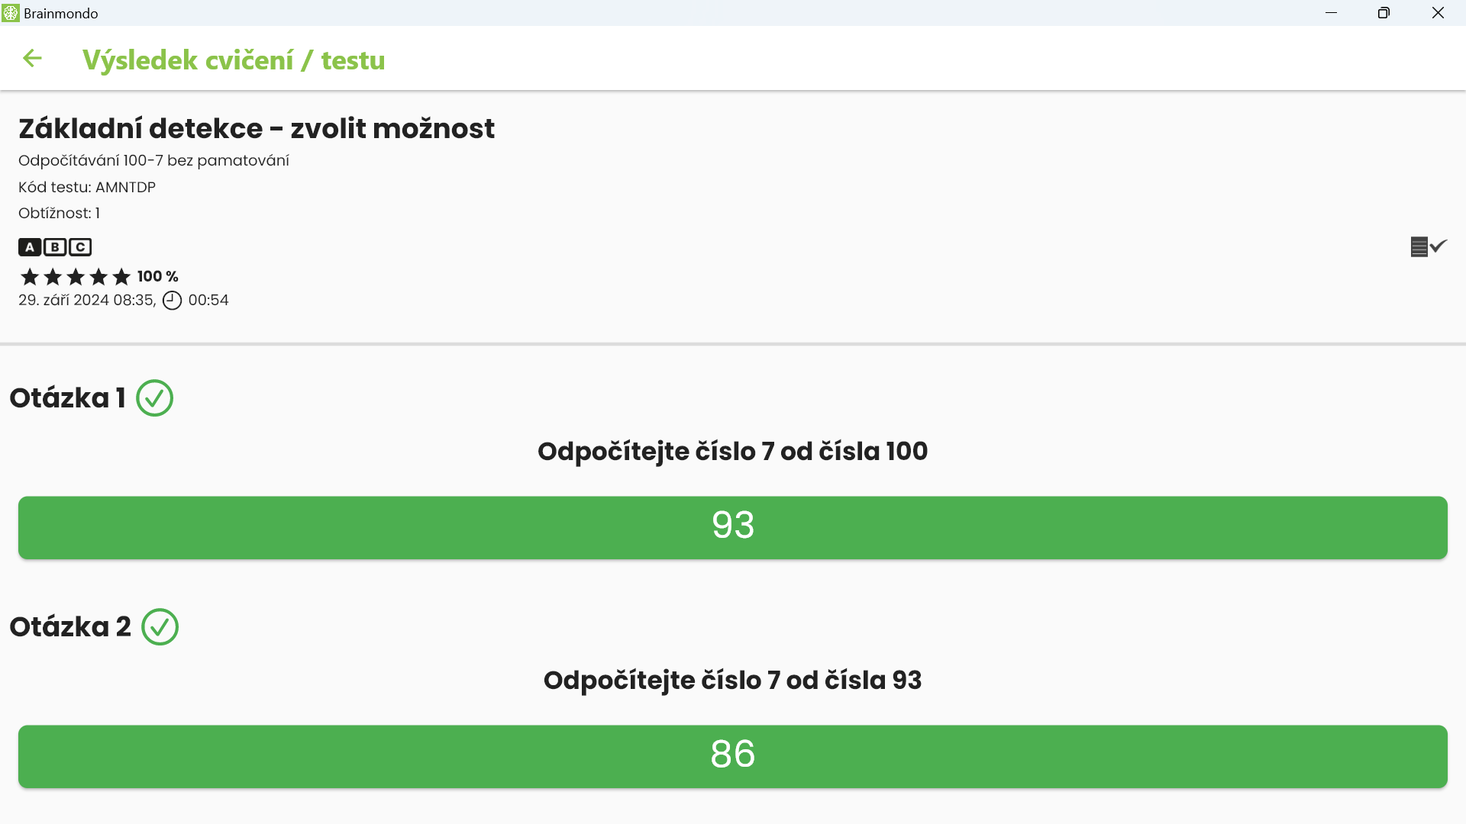
Task: Click the green checkmark next to Otázka 1
Action: [x=155, y=398]
